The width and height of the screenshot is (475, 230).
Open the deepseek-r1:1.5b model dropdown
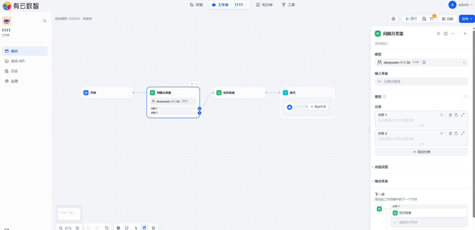pyautogui.click(x=421, y=63)
